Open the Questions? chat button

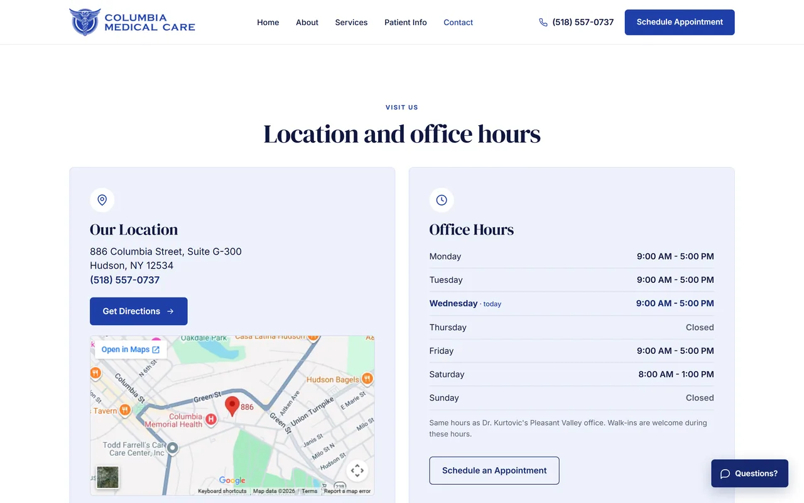pyautogui.click(x=749, y=473)
